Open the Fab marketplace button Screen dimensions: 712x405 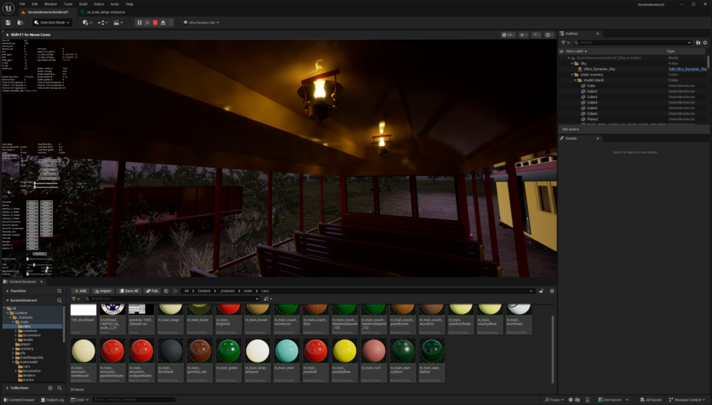click(x=152, y=290)
